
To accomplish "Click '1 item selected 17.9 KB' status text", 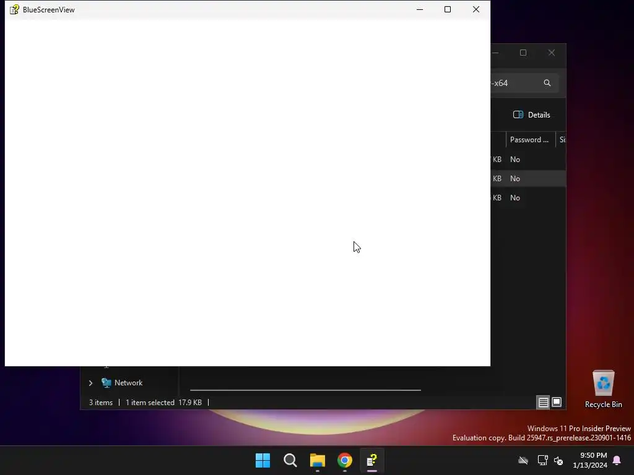I will [x=163, y=403].
